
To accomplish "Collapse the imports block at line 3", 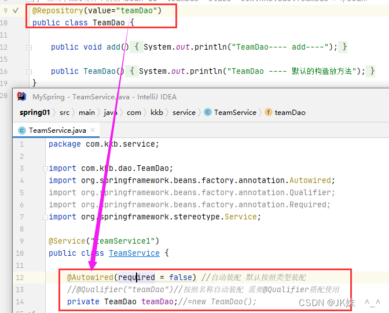I will [x=45, y=169].
